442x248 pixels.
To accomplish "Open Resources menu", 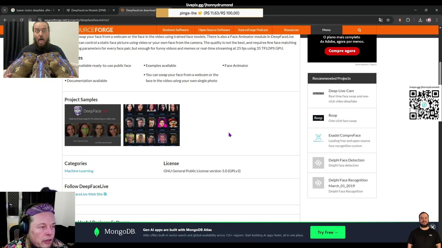I will [291, 30].
